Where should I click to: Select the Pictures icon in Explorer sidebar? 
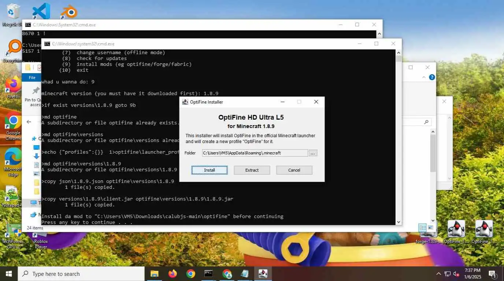pyautogui.click(x=36, y=174)
